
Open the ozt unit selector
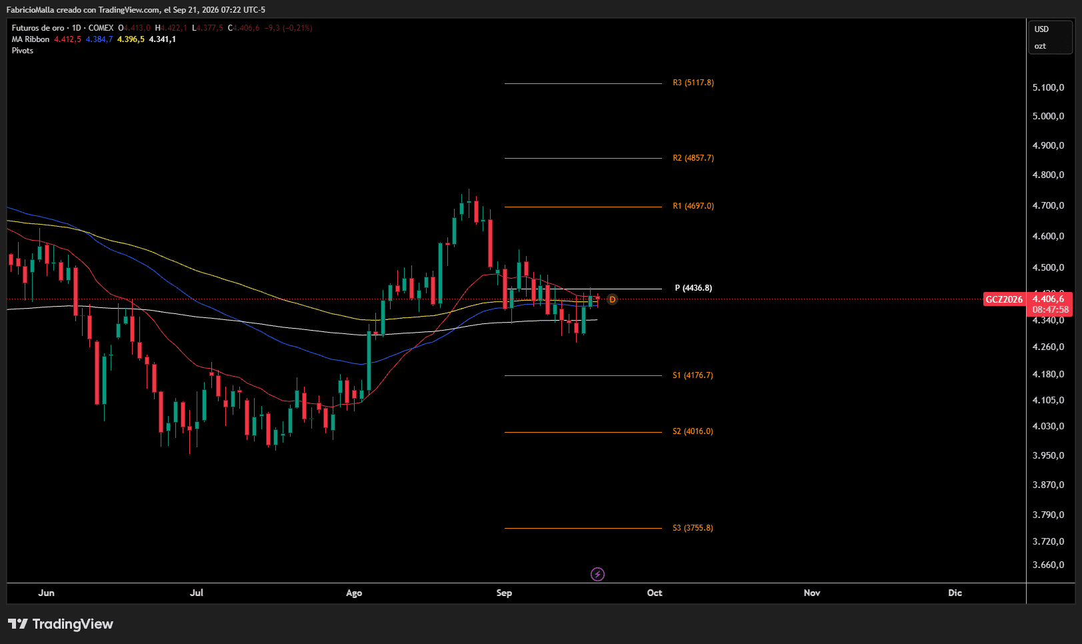pyautogui.click(x=1040, y=46)
